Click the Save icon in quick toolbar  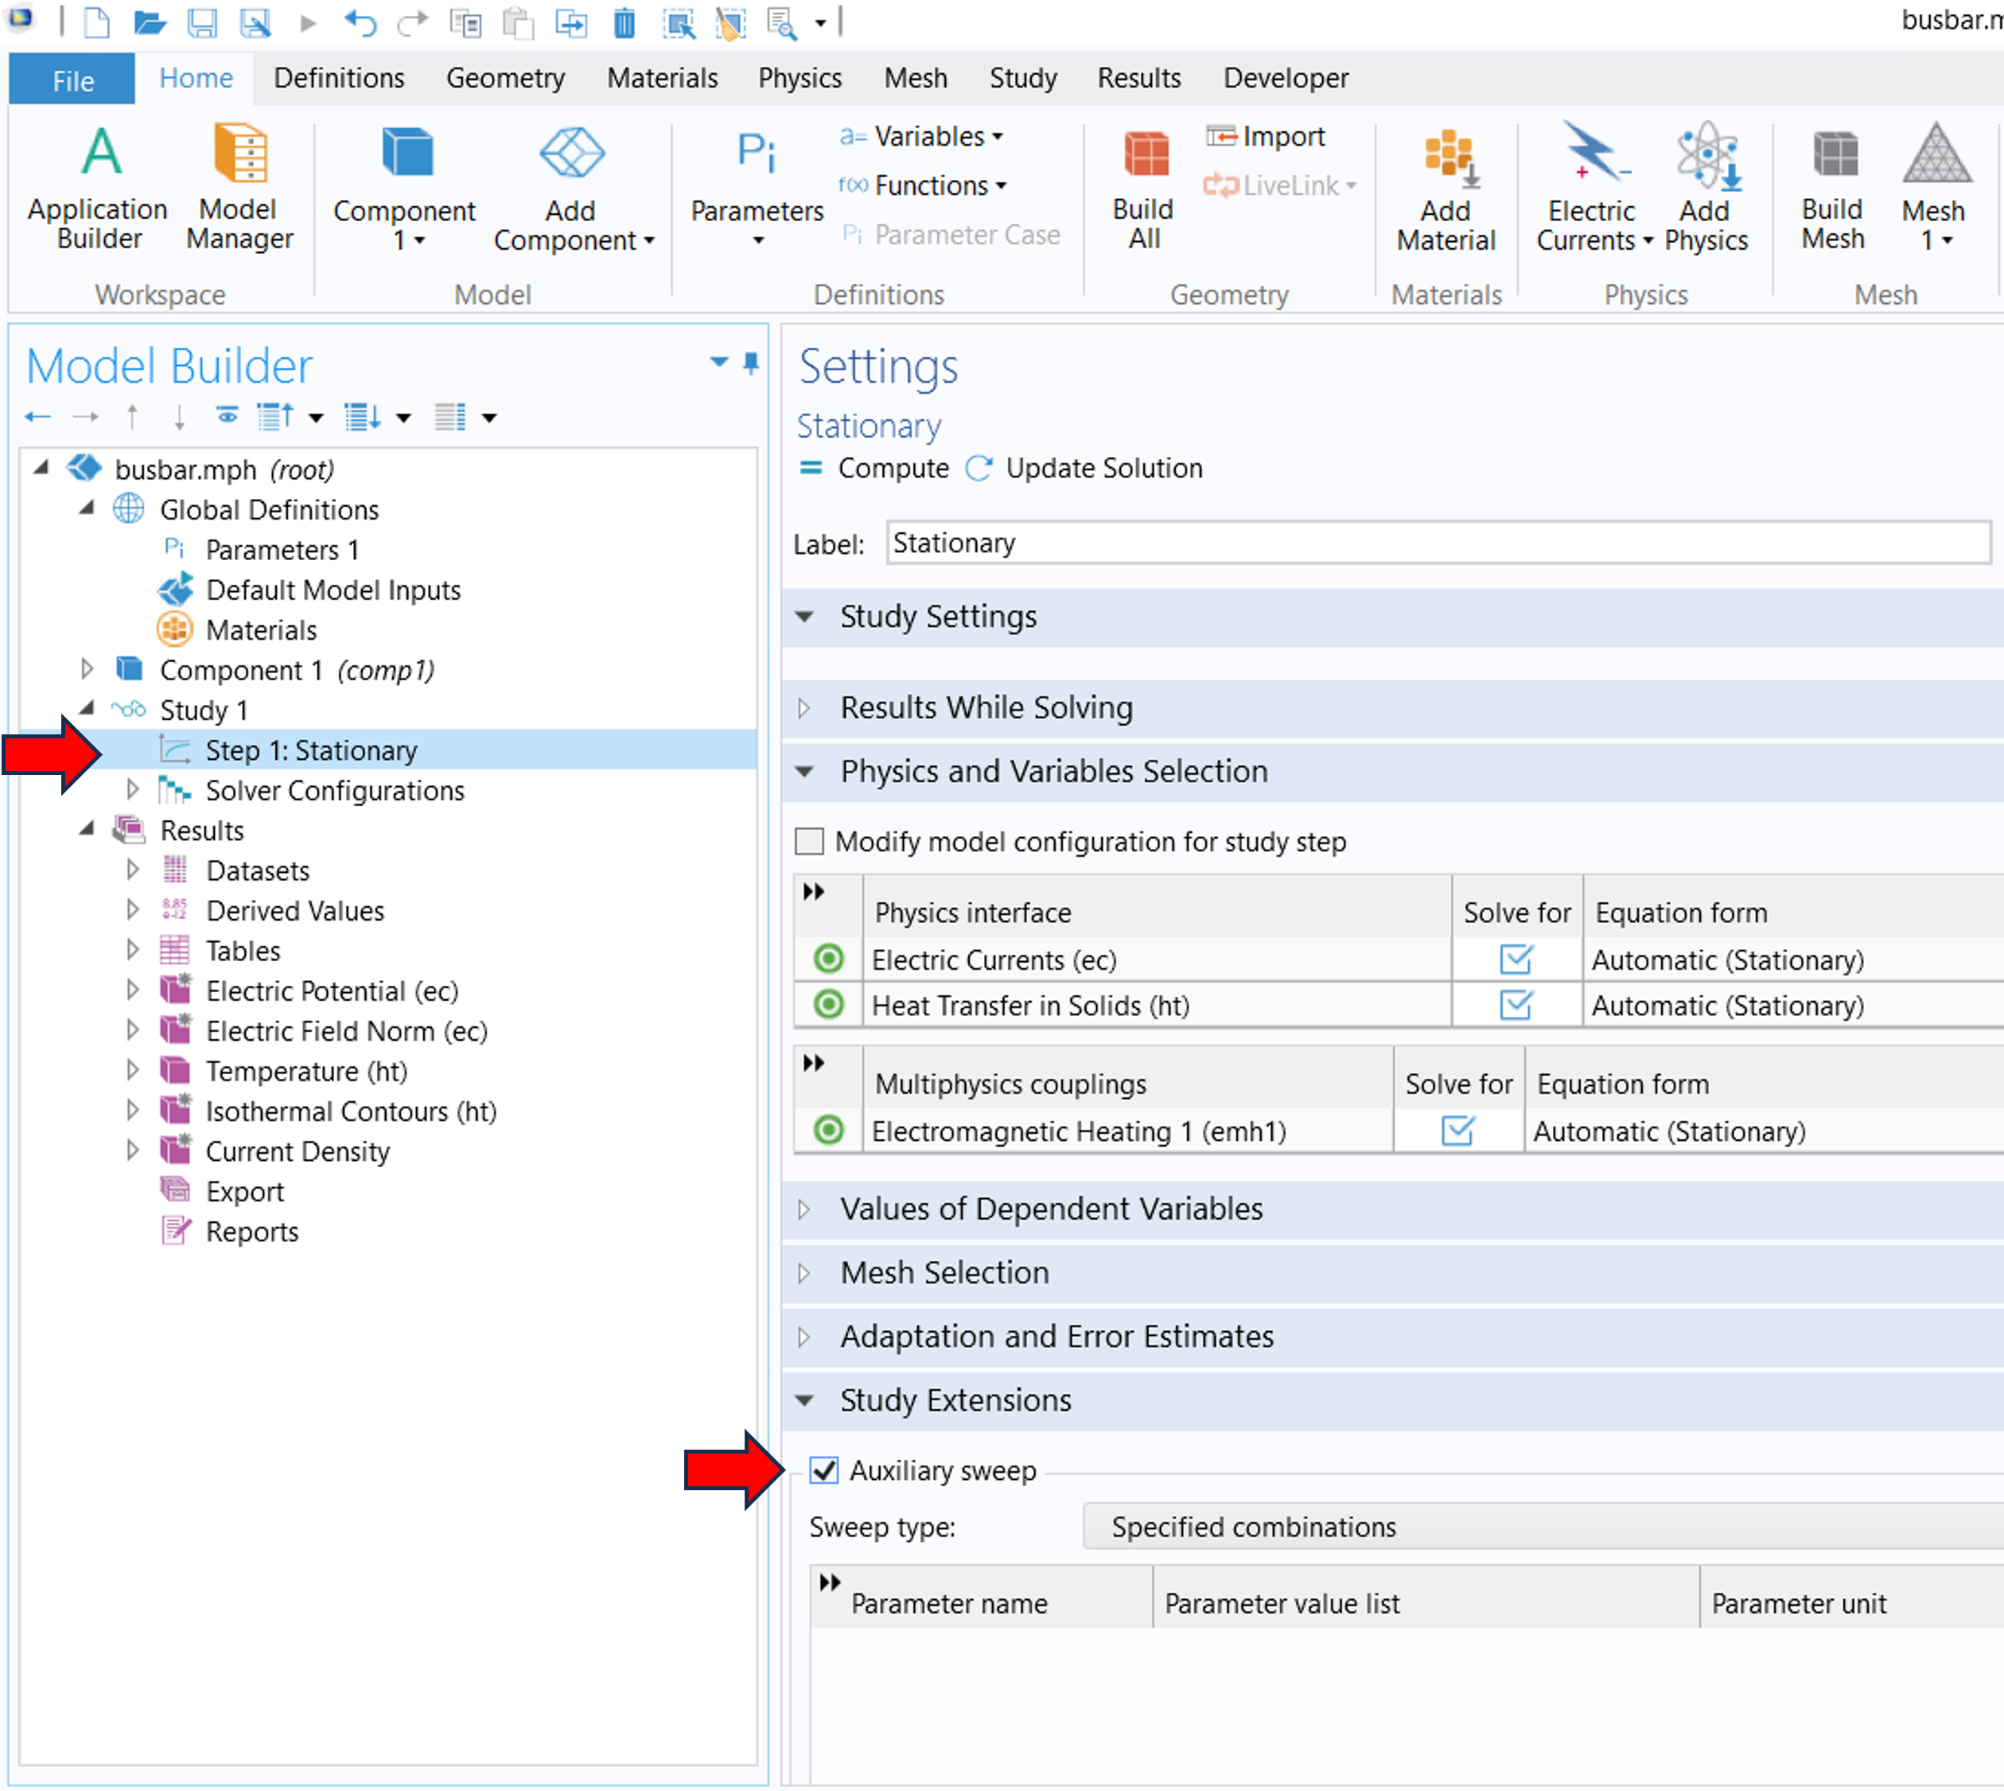click(x=202, y=21)
